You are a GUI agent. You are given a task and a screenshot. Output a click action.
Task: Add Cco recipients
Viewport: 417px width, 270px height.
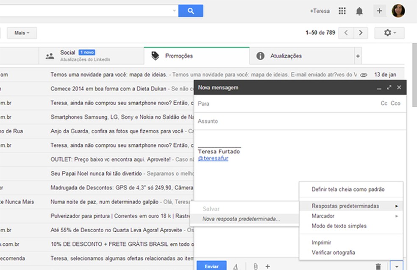pyautogui.click(x=395, y=103)
